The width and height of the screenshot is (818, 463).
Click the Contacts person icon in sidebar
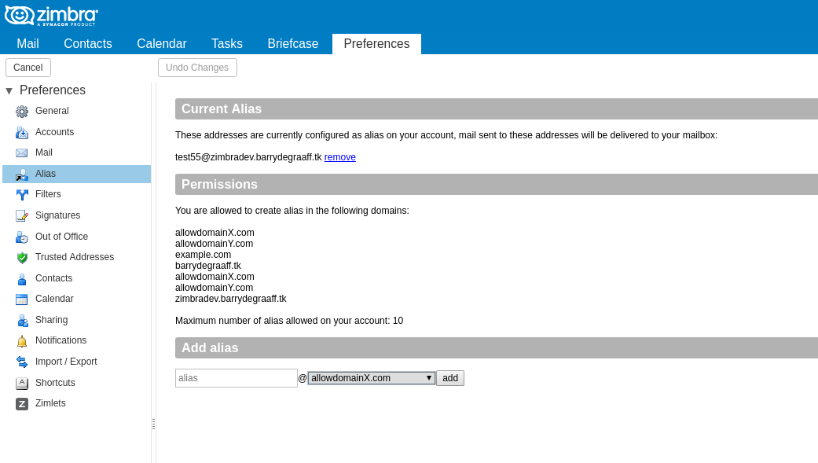click(22, 279)
